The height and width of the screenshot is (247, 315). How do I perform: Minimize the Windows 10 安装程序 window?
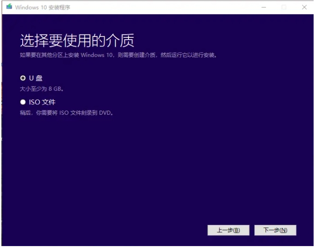tap(264, 7)
